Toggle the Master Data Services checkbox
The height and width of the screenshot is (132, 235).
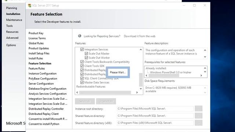click(82, 82)
